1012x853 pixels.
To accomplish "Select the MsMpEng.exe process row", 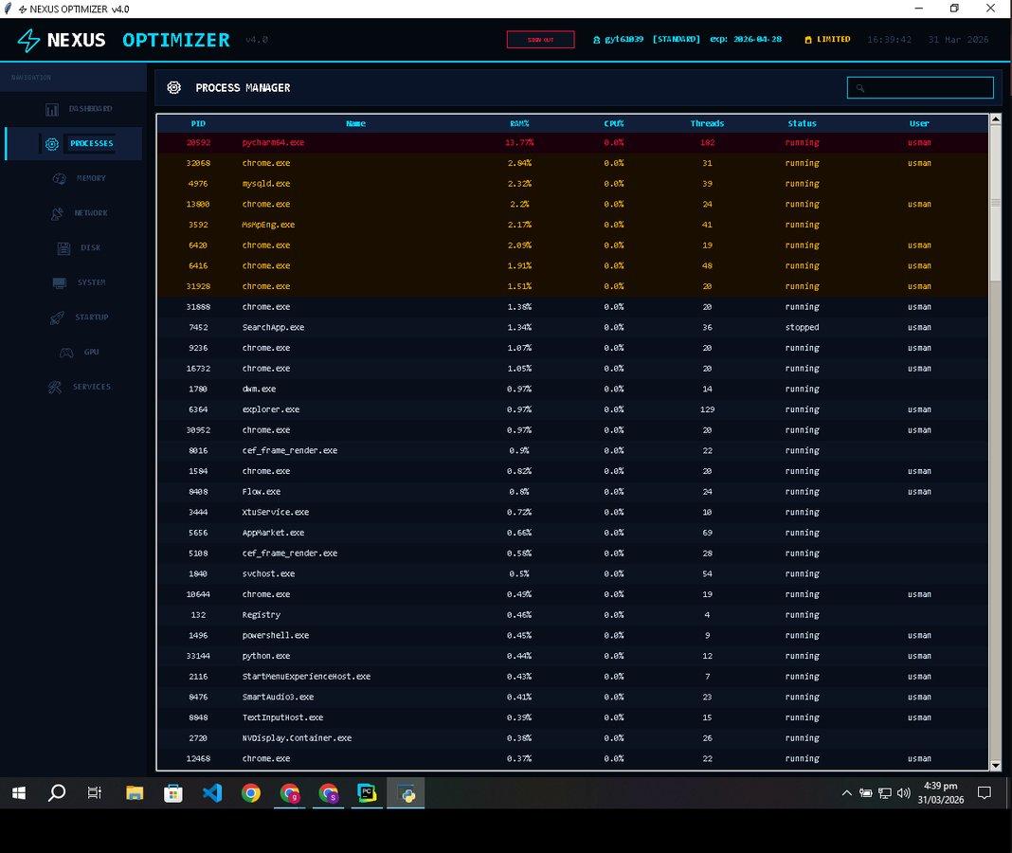I will (572, 225).
